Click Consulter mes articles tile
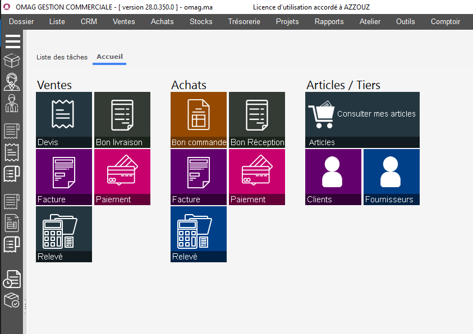The height and width of the screenshot is (334, 473). click(x=362, y=120)
